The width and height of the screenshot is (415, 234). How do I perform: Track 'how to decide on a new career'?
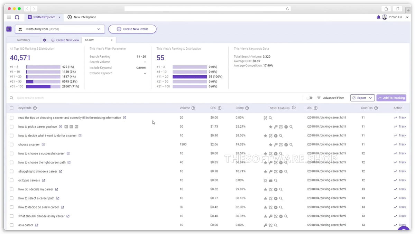click(400, 207)
